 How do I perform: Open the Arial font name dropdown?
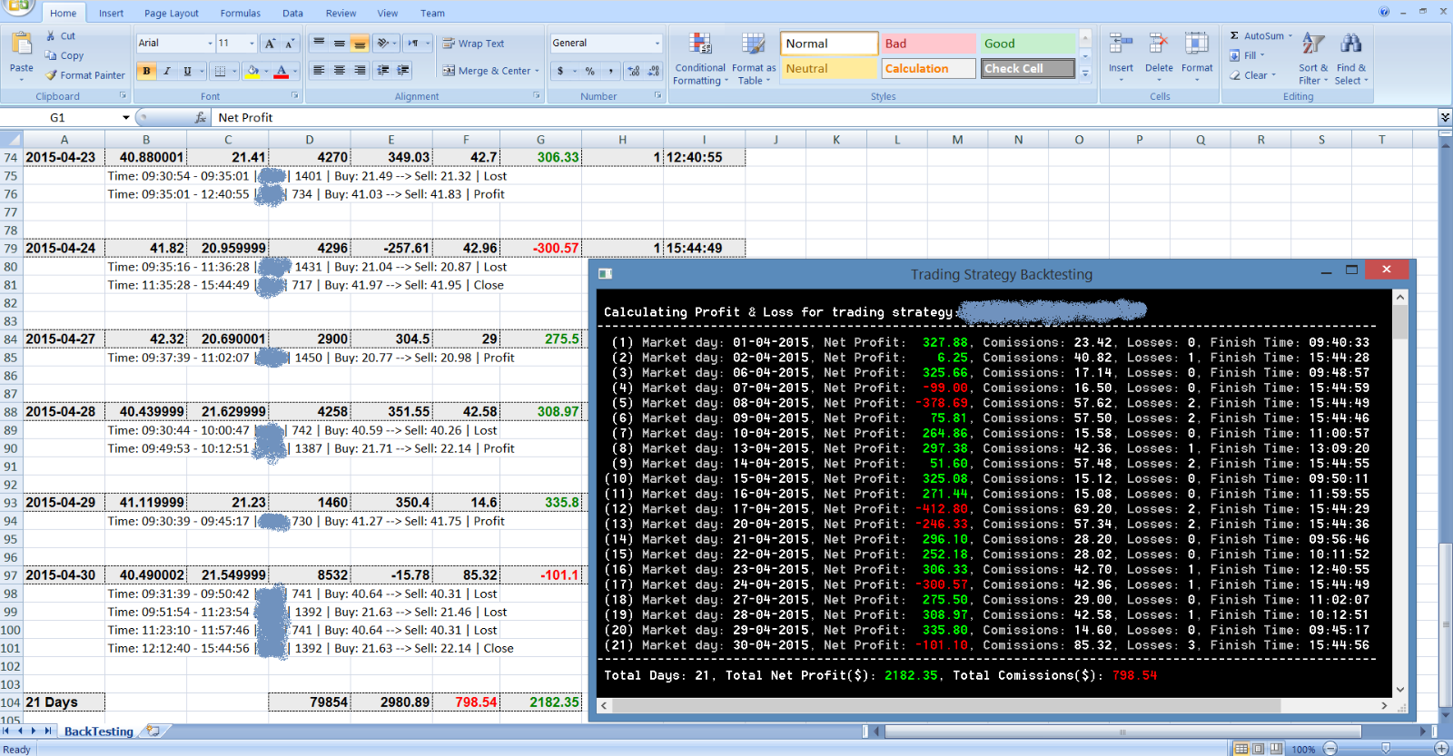tap(210, 44)
